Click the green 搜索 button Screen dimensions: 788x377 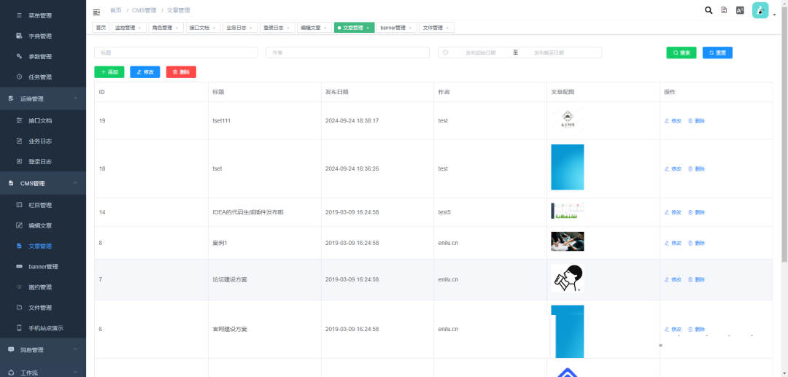681,53
